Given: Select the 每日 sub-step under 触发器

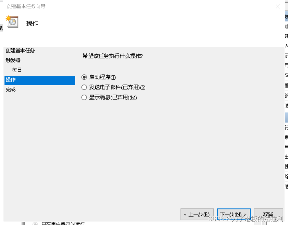Looking at the screenshot, I should click(17, 70).
